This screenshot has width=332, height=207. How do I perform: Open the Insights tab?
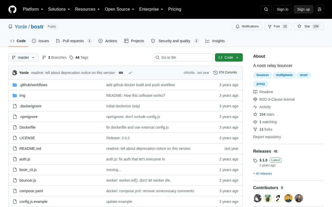click(215, 41)
